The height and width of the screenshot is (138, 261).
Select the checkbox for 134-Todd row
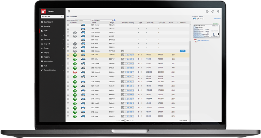click(x=68, y=55)
